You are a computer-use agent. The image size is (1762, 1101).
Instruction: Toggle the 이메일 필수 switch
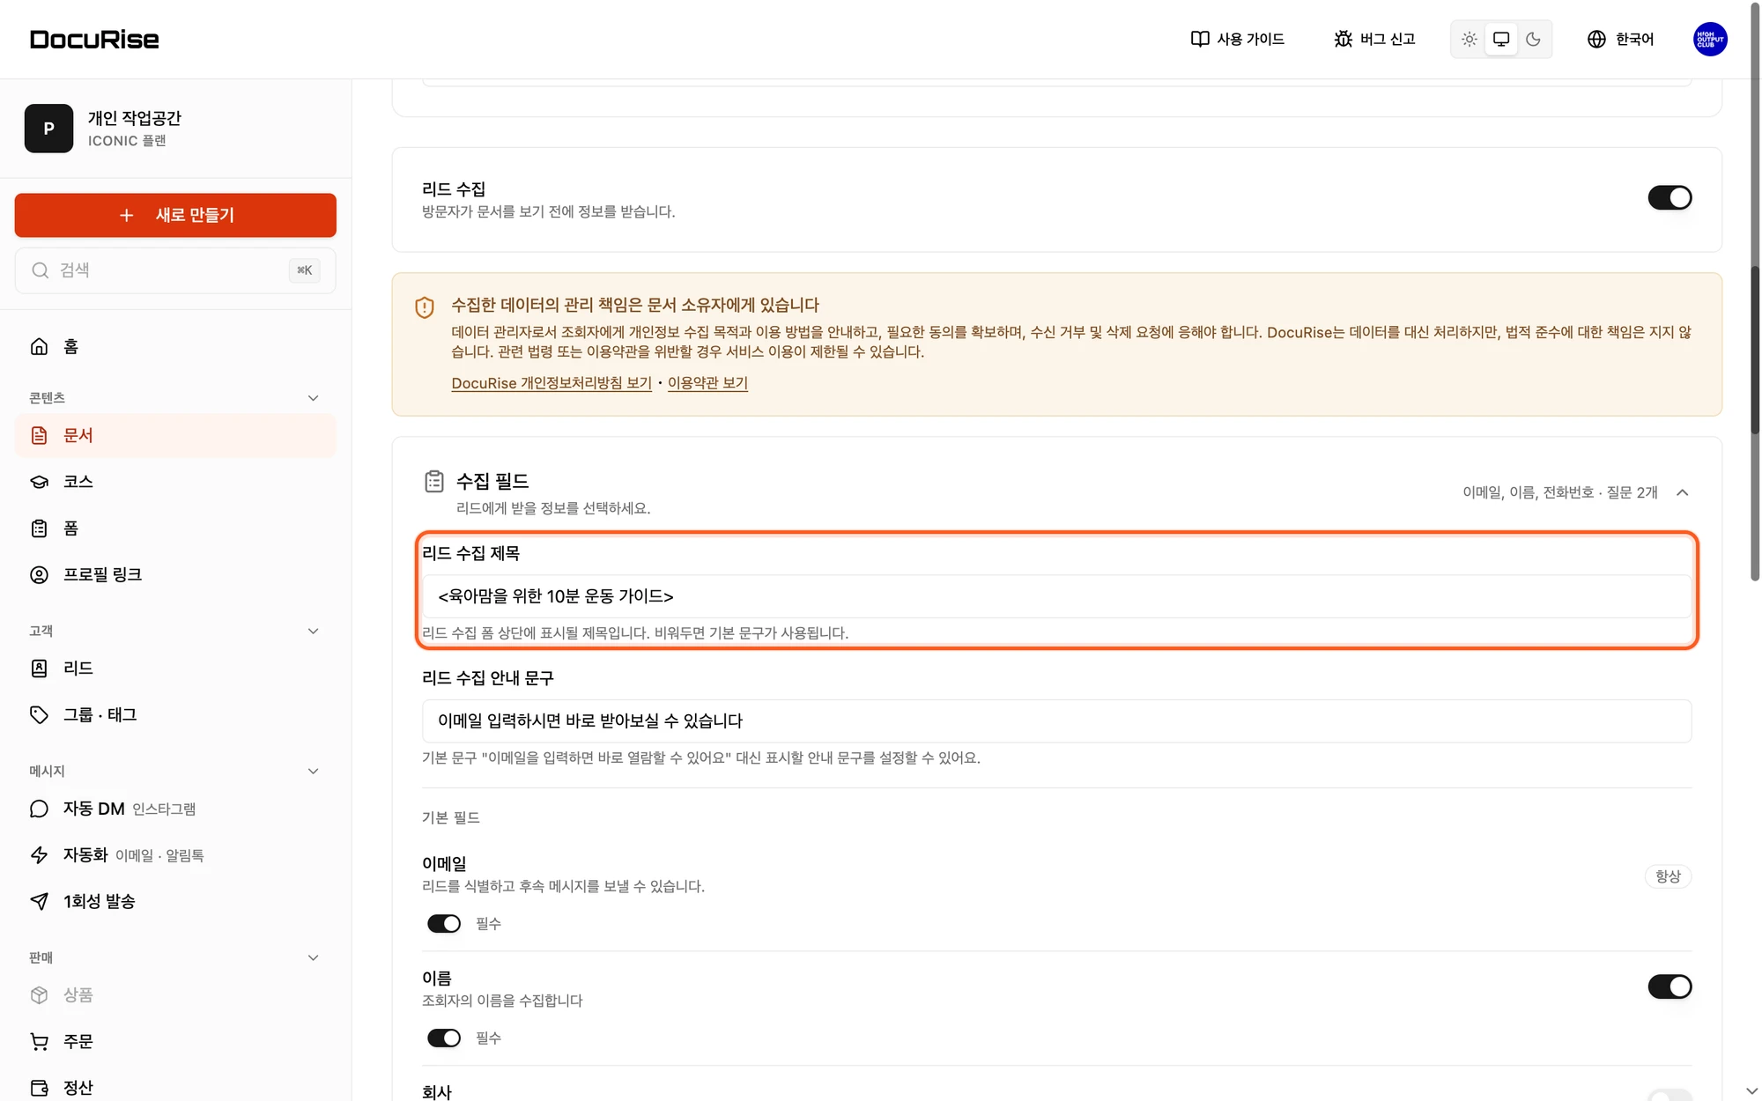444,923
